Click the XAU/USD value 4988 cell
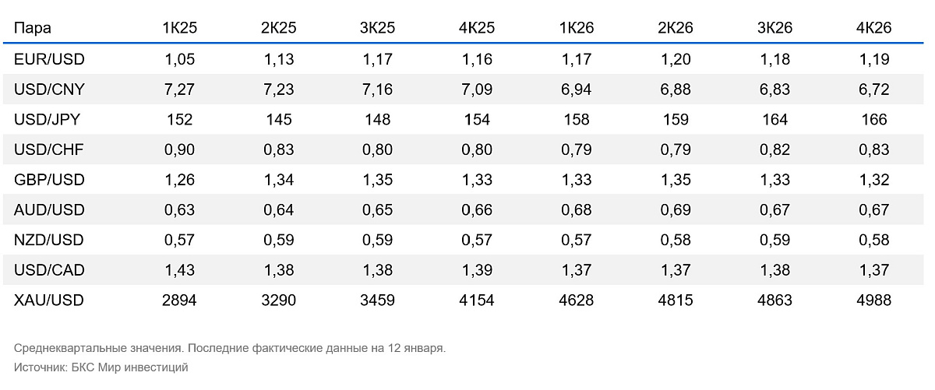The image size is (935, 390). 873,300
